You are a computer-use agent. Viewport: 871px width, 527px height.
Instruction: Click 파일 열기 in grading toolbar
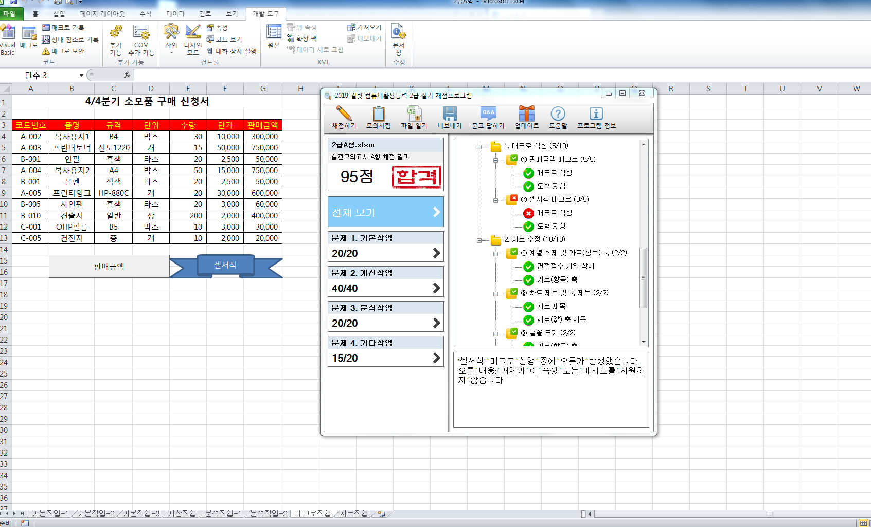tap(414, 118)
